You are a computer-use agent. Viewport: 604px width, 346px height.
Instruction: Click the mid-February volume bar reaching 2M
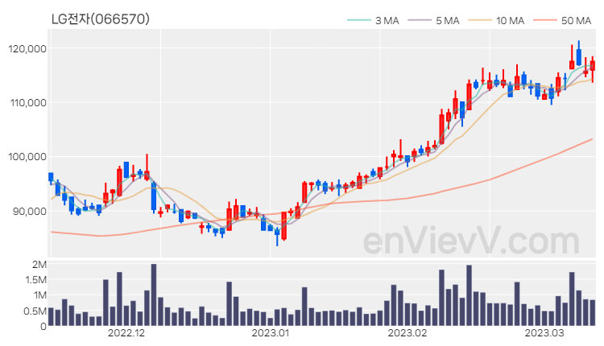tap(469, 295)
